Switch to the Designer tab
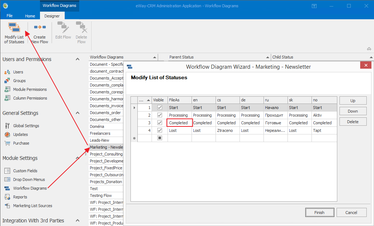 coord(52,16)
